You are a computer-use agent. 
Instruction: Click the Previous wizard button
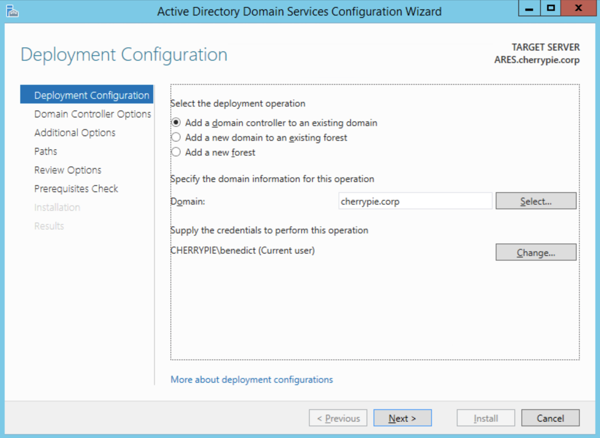point(338,418)
